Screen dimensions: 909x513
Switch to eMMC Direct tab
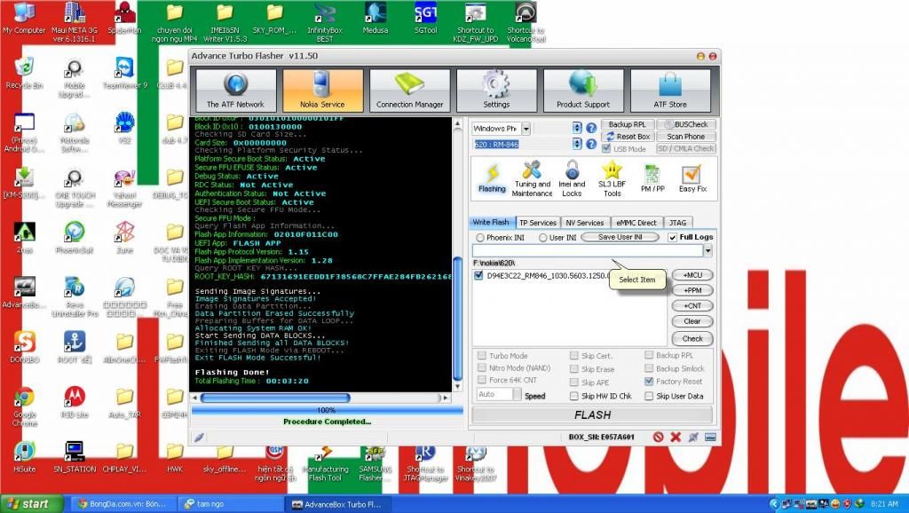(636, 223)
